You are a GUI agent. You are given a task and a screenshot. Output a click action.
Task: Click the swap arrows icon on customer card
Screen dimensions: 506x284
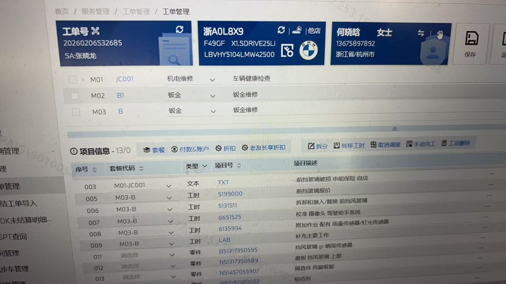[421, 33]
